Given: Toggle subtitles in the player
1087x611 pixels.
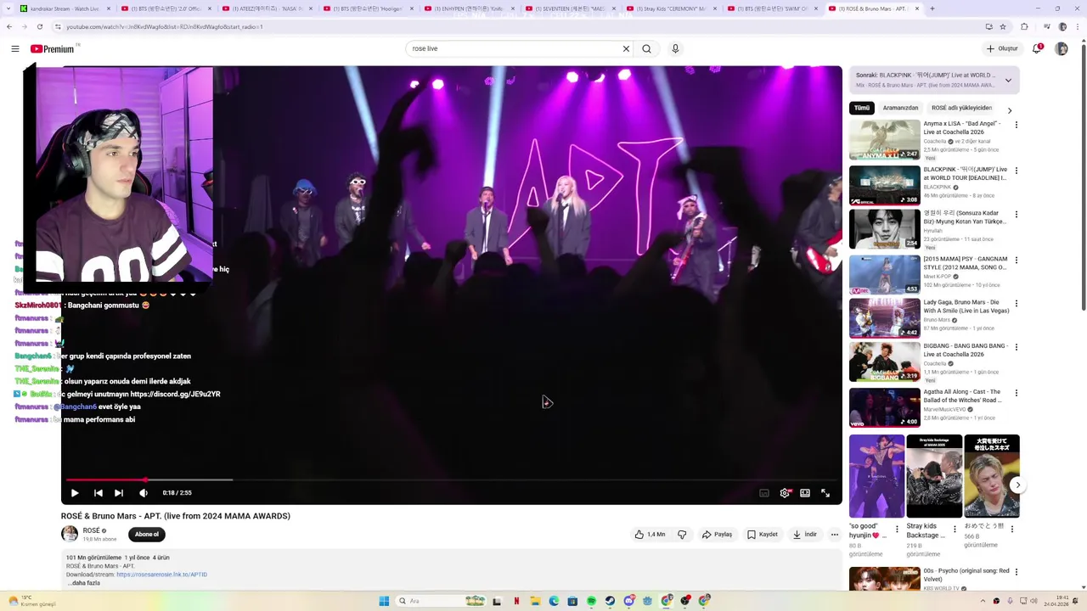Looking at the screenshot, I should tap(764, 493).
